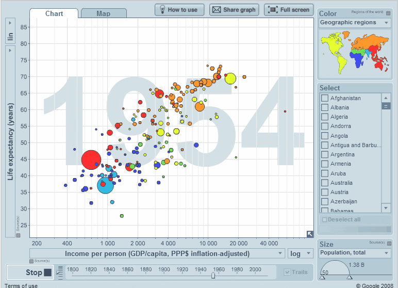
Task: Switch to the Map tab
Action: [x=104, y=13]
